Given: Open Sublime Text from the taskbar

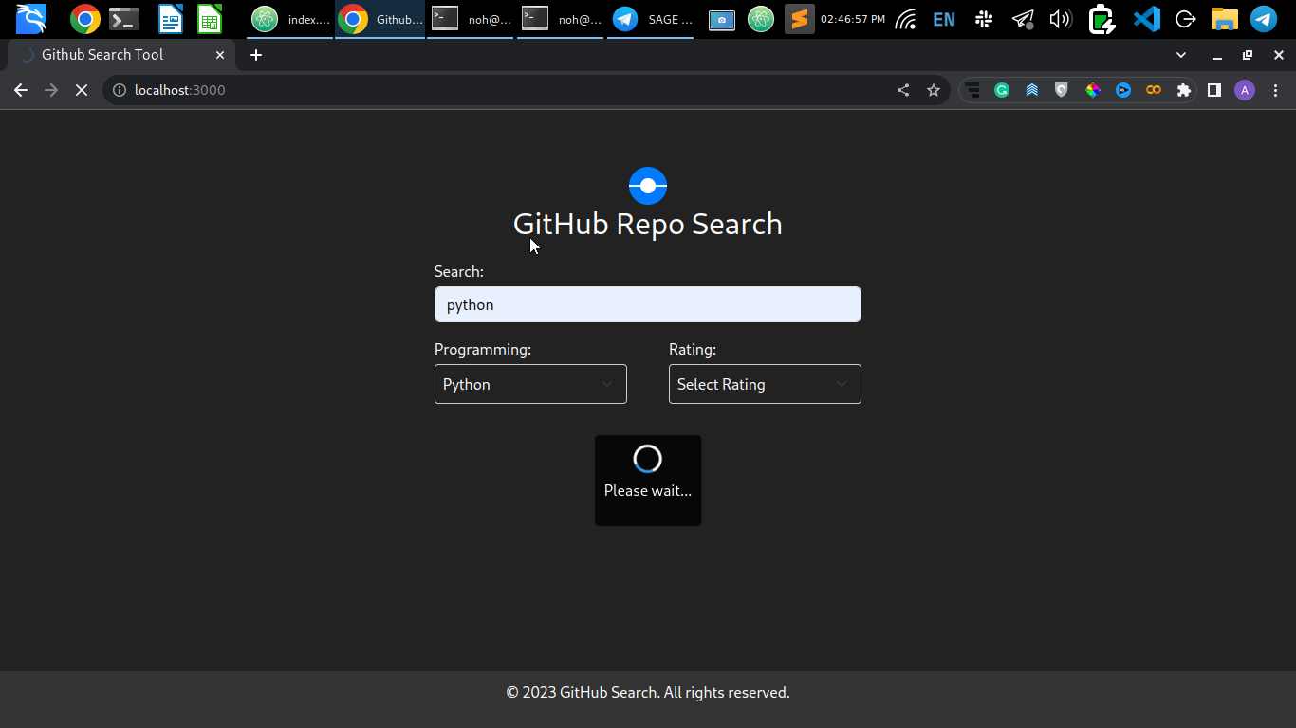Looking at the screenshot, I should (800, 19).
